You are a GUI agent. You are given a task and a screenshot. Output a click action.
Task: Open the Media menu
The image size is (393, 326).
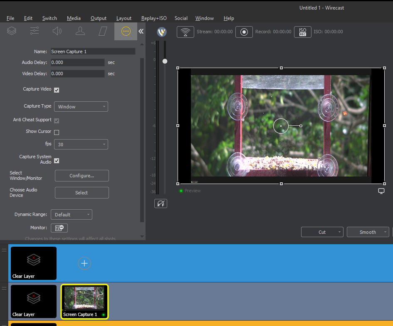tap(74, 18)
